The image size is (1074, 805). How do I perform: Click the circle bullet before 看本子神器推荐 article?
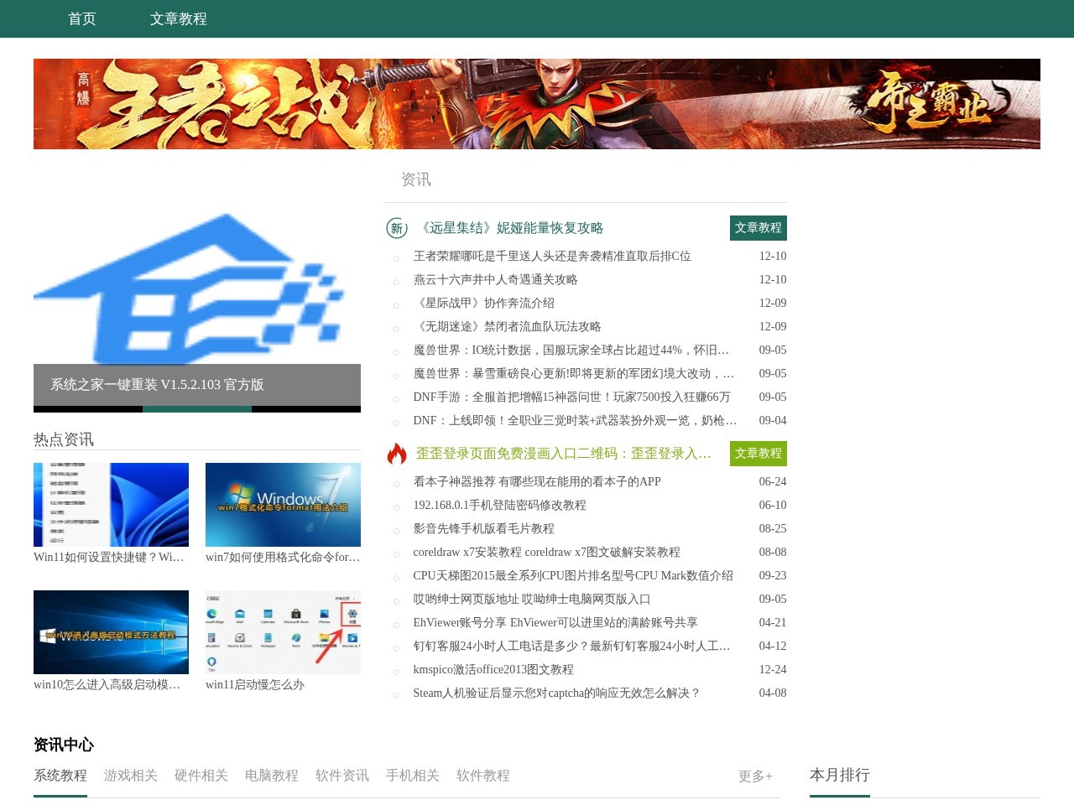pos(398,484)
